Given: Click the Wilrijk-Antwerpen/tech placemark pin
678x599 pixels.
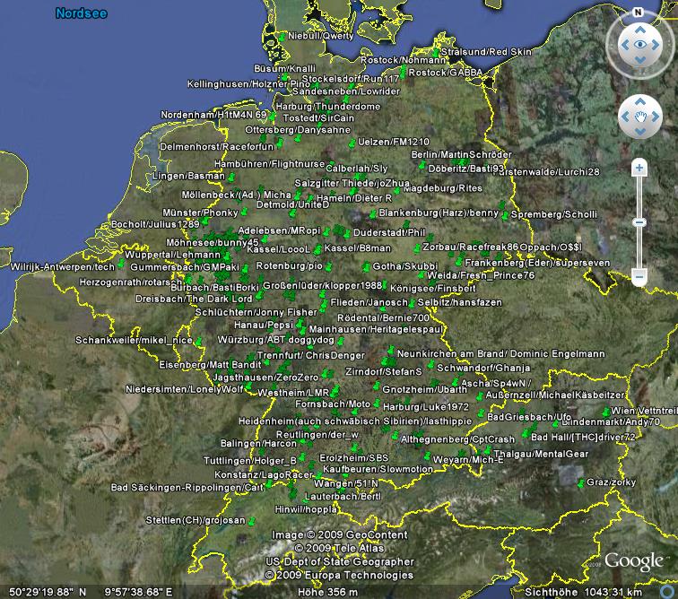Looking at the screenshot, I should (x=121, y=263).
